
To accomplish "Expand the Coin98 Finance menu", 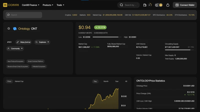I will [x=30, y=5].
